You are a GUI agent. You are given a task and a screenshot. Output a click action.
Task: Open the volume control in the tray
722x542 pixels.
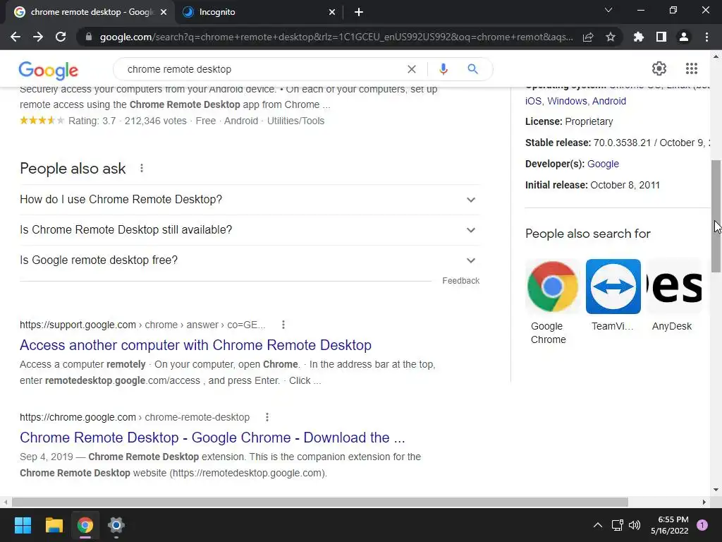(x=635, y=525)
